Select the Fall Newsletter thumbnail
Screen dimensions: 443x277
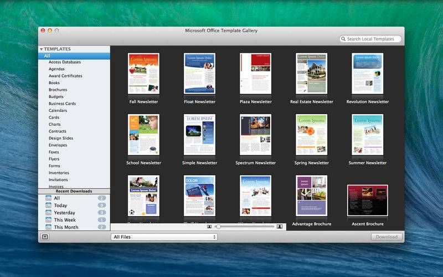click(x=143, y=74)
